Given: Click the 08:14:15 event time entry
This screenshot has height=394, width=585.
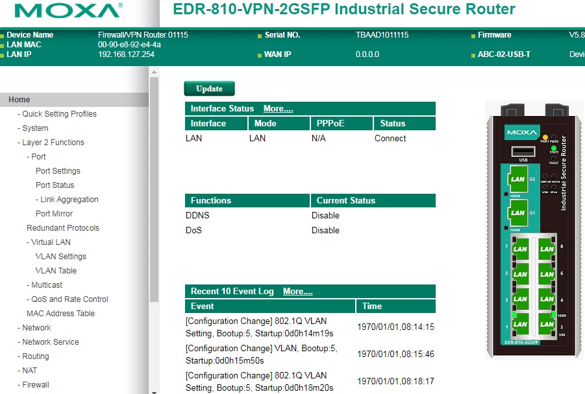Looking at the screenshot, I should (x=396, y=327).
